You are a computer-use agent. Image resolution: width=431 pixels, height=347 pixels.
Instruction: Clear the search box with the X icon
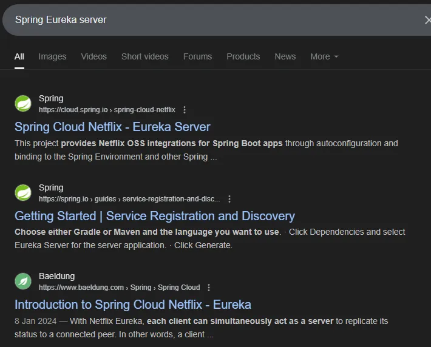point(427,20)
